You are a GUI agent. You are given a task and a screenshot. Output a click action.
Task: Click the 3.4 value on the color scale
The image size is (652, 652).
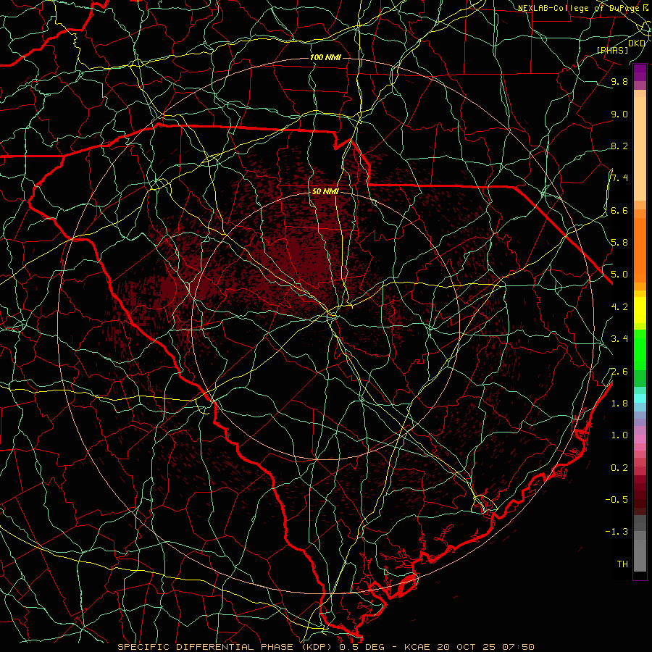tap(619, 339)
